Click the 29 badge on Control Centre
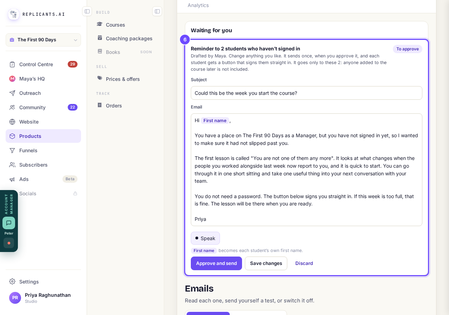The image size is (449, 315). 73,64
